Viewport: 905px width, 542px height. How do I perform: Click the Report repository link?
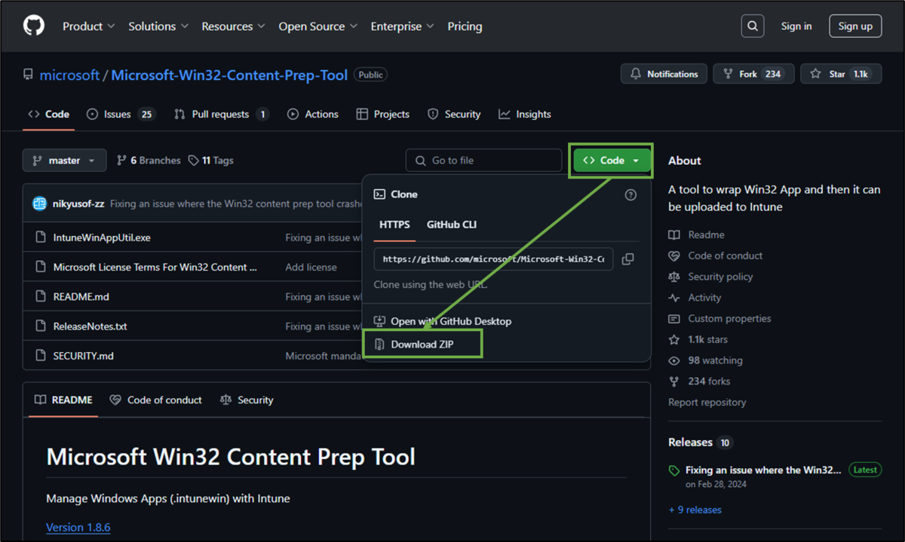(707, 402)
